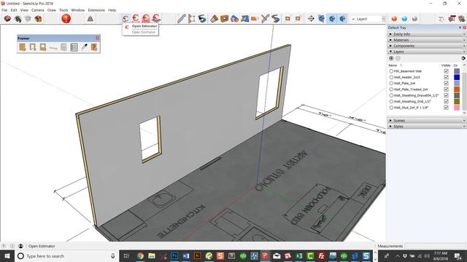Toggle visibility of Wall_Plate_Treated_2x4 layer
467x262 pixels.
(x=446, y=89)
